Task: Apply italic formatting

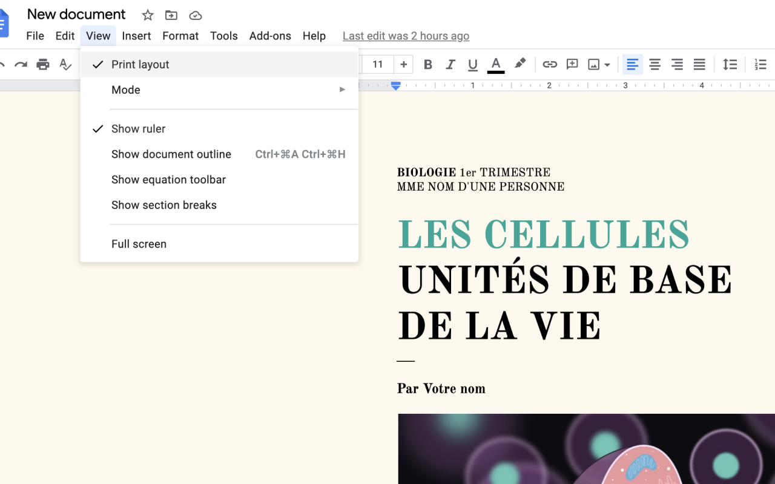Action: pyautogui.click(x=450, y=64)
